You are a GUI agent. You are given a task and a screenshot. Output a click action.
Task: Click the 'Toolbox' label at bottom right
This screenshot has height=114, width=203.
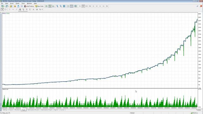(199, 110)
